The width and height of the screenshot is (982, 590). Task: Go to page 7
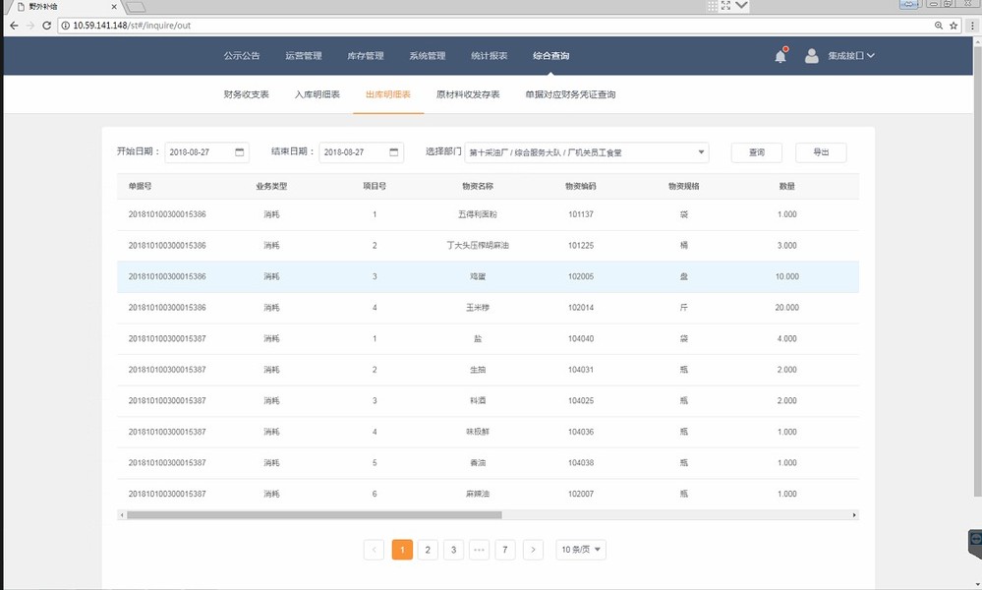(505, 550)
